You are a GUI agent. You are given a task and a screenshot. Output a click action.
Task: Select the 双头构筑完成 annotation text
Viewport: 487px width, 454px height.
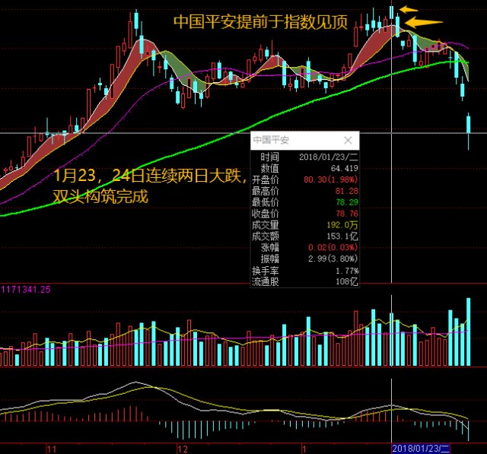pos(100,196)
